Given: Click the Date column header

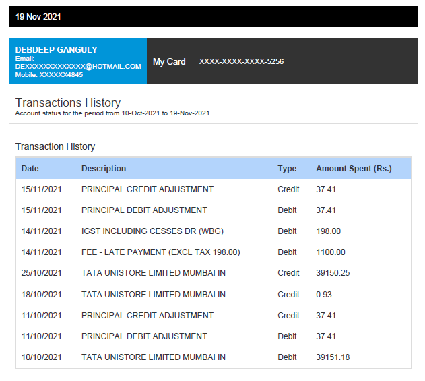Looking at the screenshot, I should [30, 169].
